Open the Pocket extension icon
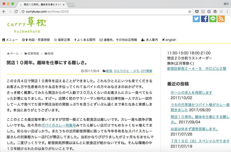The height and width of the screenshot is (152, 231). coord(197,12)
